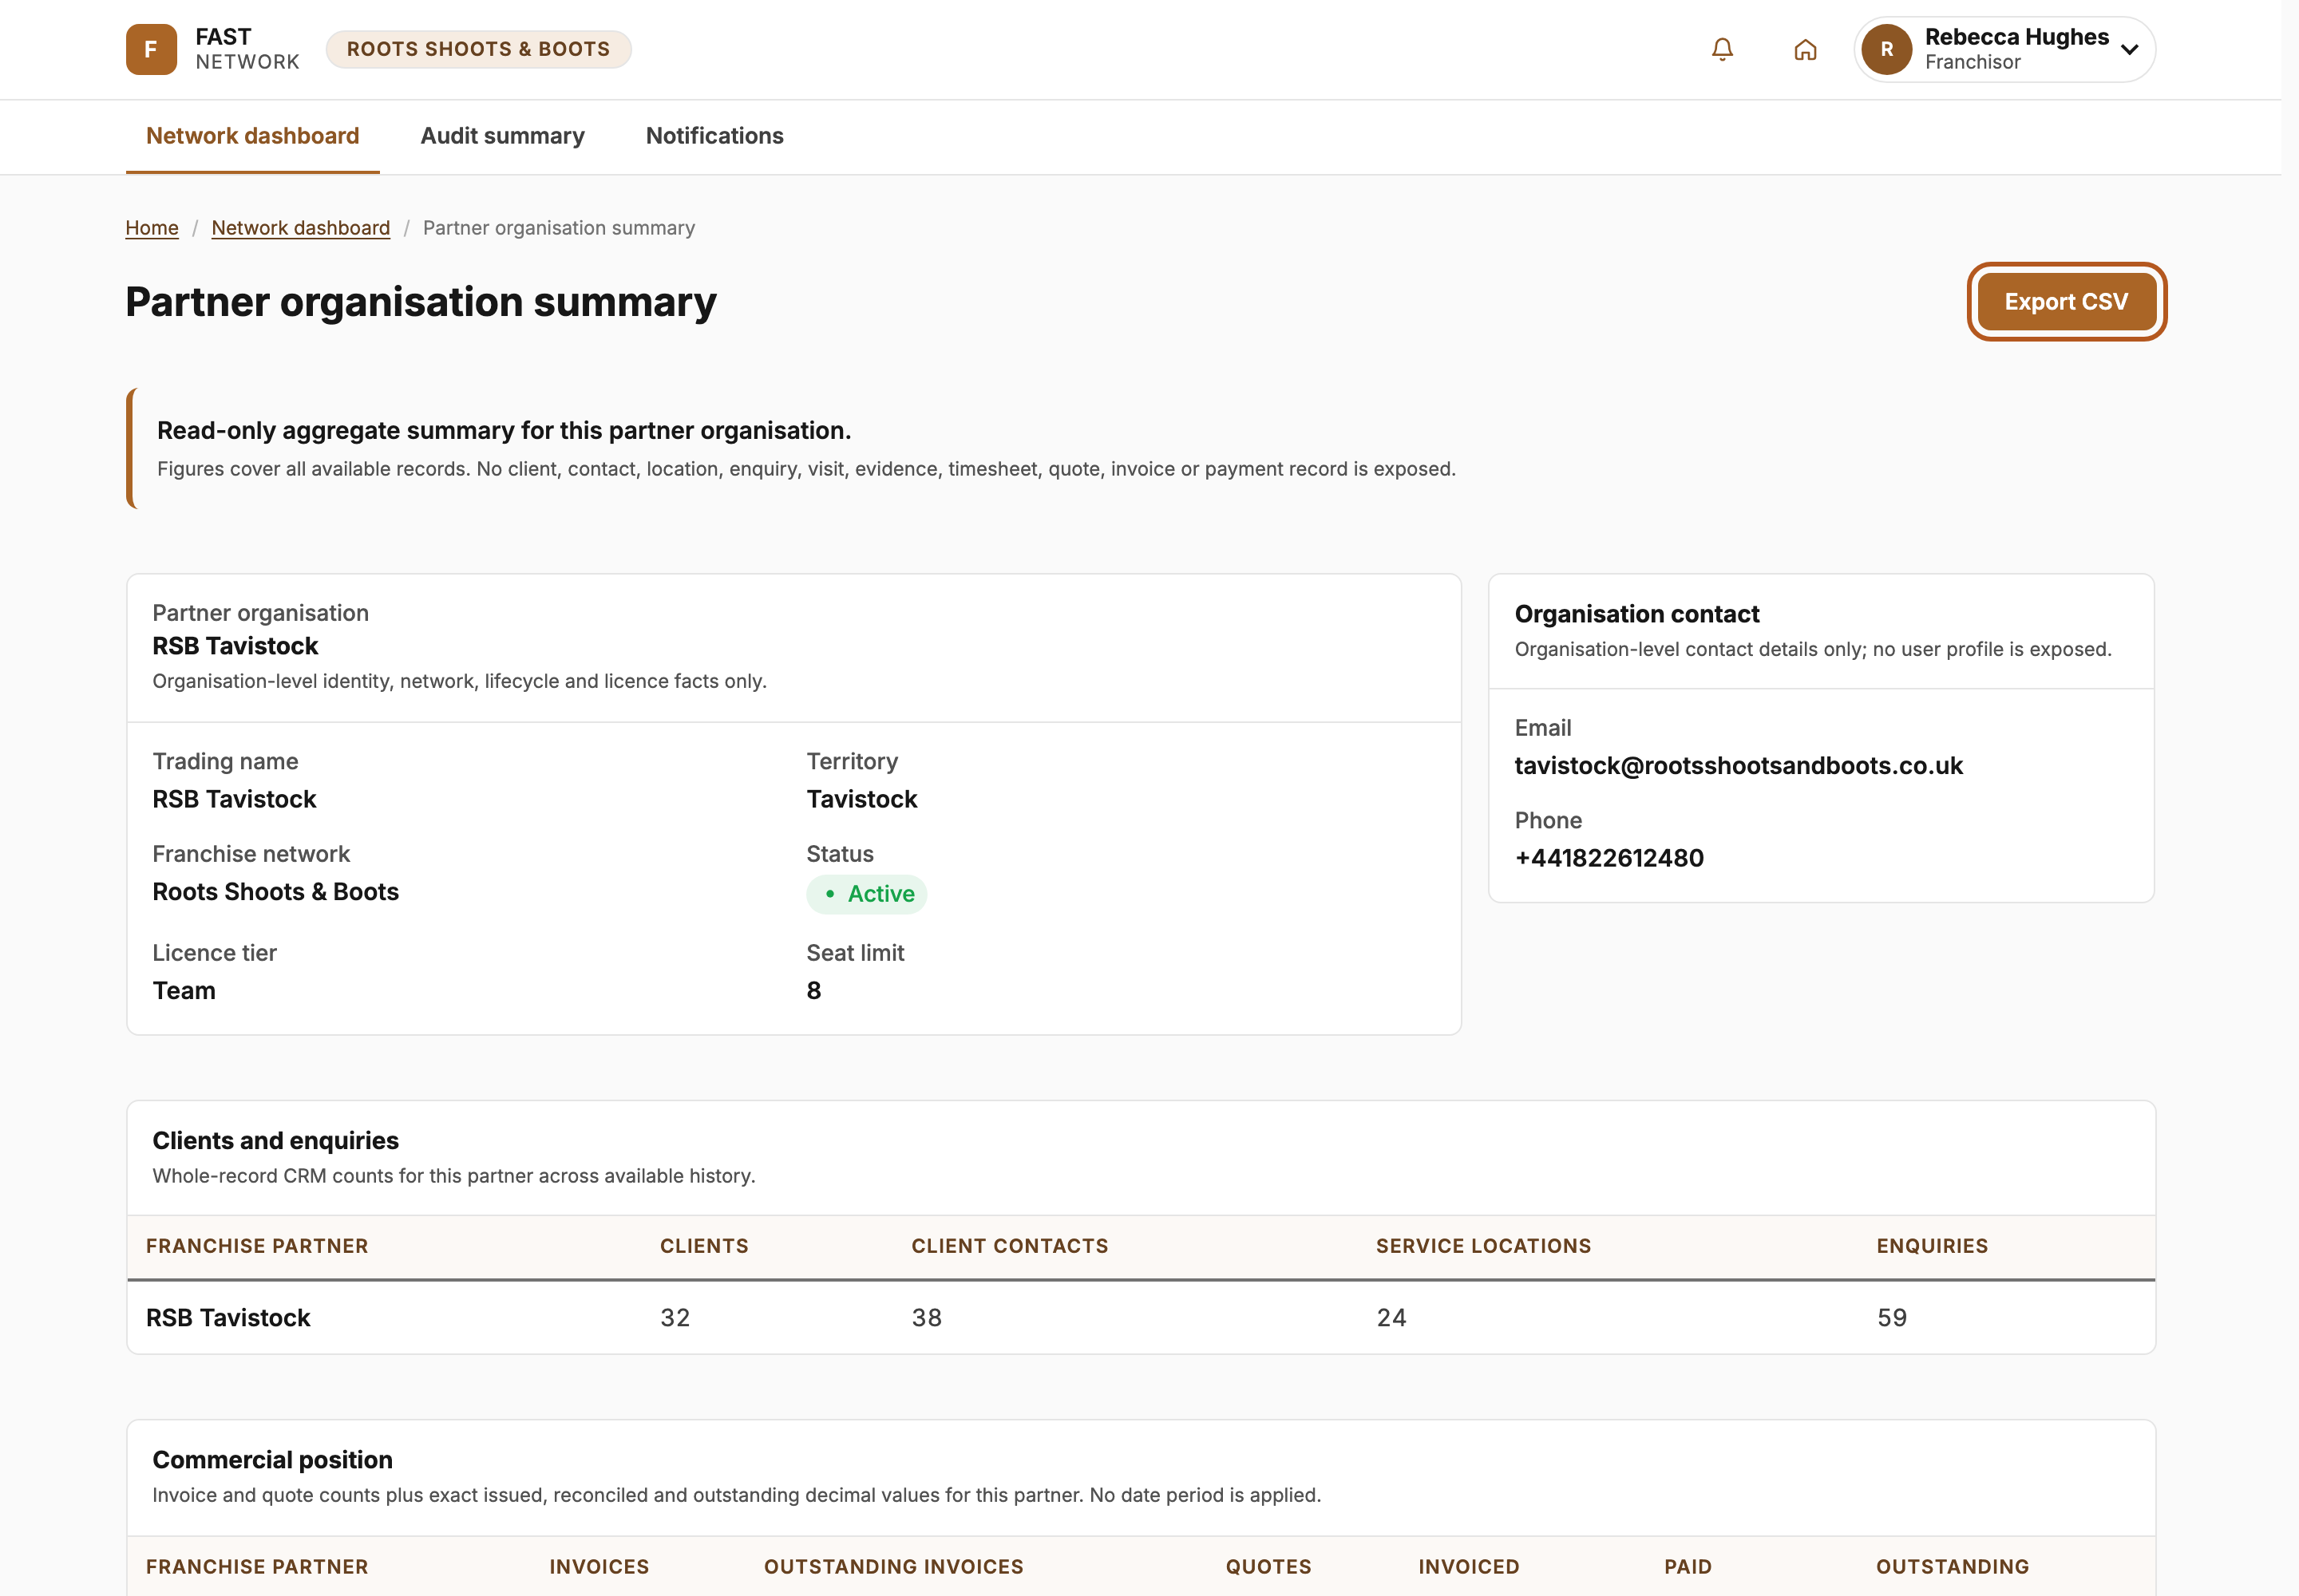Click the Commercial position section title

point(272,1460)
